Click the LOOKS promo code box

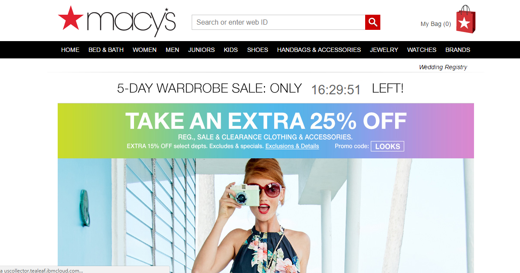387,146
